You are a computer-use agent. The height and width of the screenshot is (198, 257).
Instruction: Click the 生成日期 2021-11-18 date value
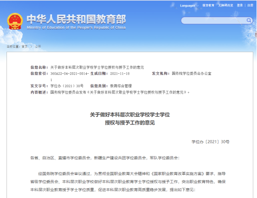point(120,74)
